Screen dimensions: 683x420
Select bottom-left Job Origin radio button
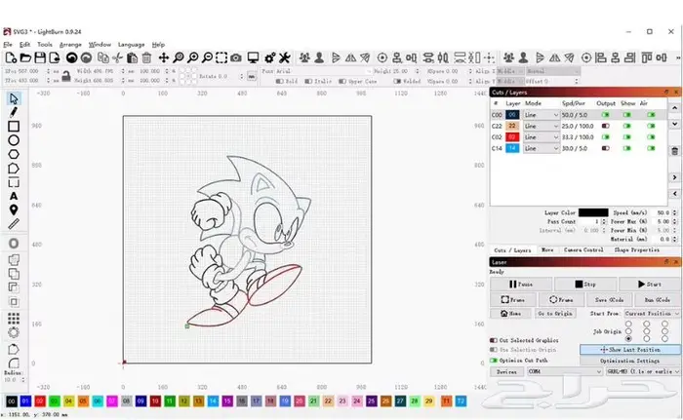tap(628, 338)
